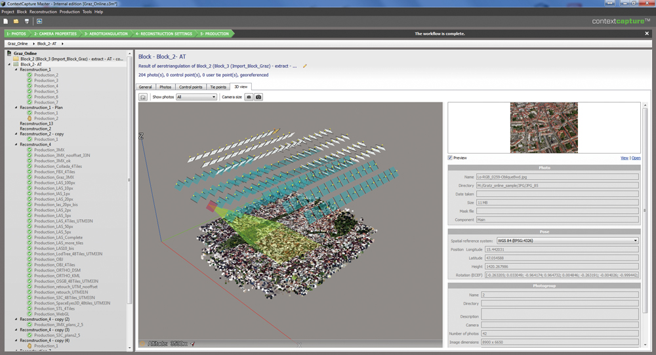Click the View link under the preview
Viewport: 656px width, 355px height.
click(624, 158)
